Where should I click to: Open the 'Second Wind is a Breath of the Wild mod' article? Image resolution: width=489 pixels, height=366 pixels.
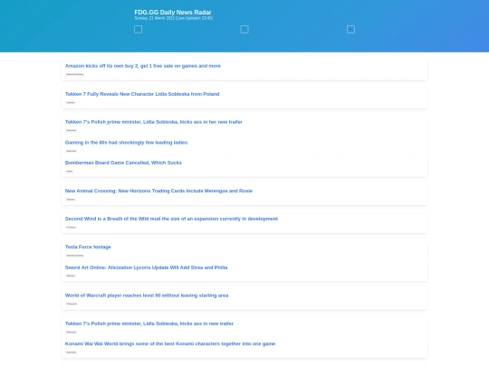coord(171,219)
